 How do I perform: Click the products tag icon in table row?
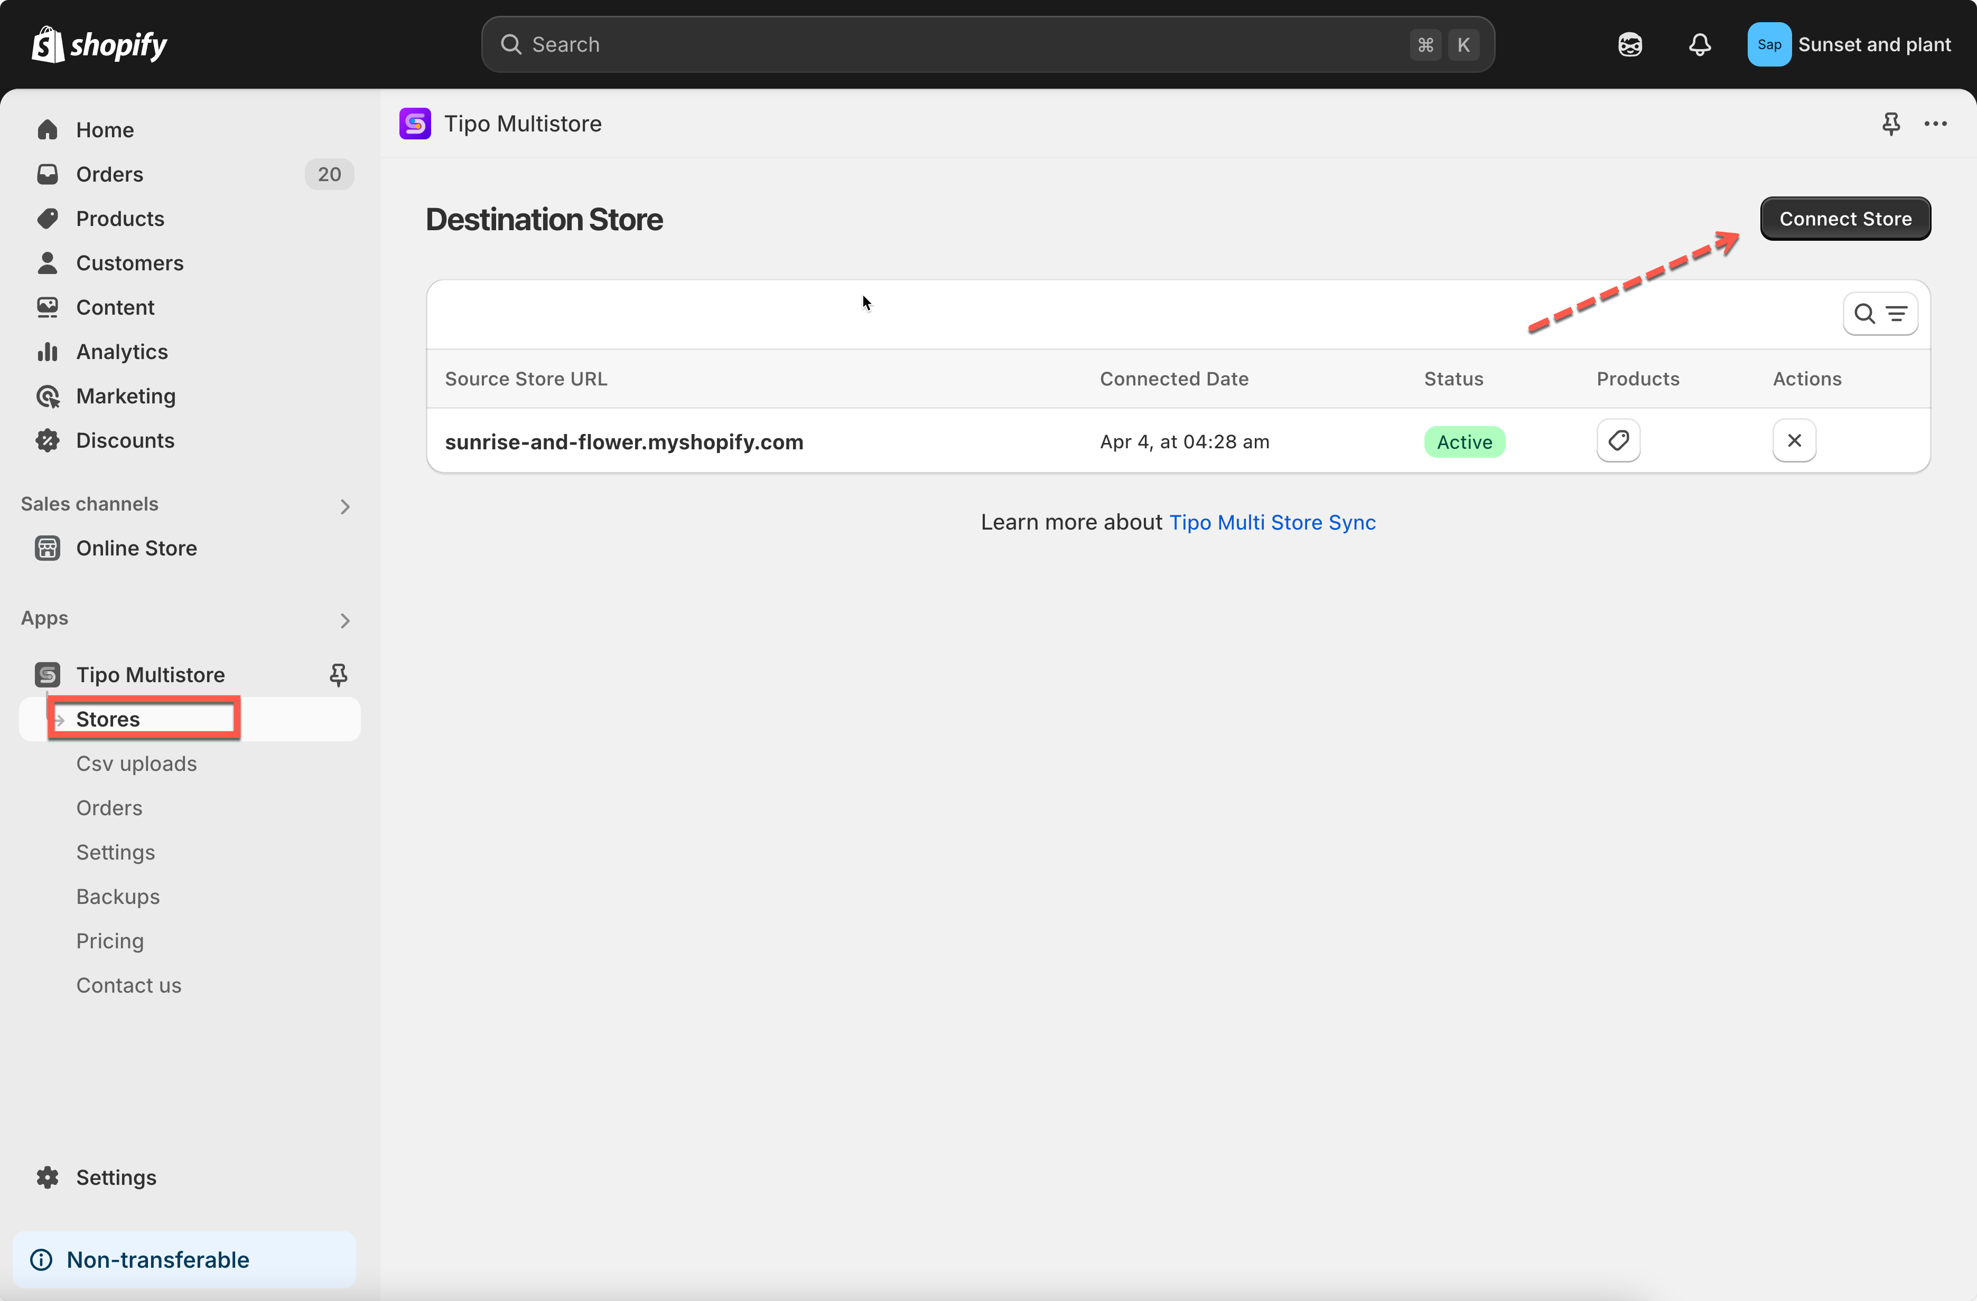(x=1617, y=441)
